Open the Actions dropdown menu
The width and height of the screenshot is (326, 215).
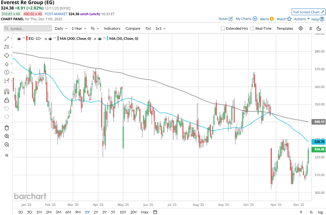302,19
